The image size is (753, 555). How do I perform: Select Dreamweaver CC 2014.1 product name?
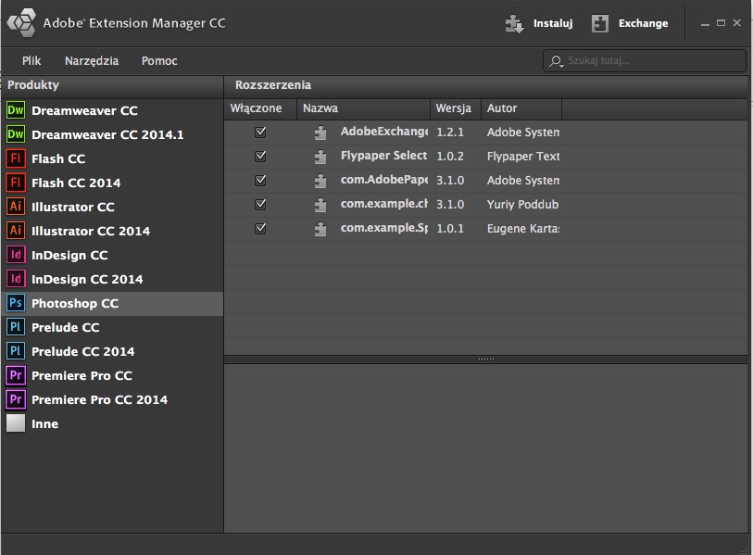pyautogui.click(x=107, y=135)
